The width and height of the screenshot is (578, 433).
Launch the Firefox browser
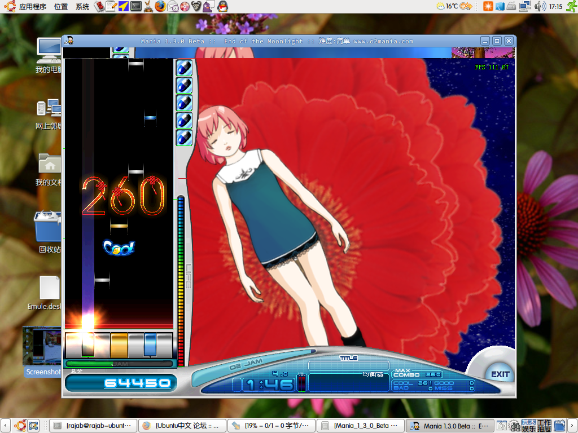(x=160, y=6)
